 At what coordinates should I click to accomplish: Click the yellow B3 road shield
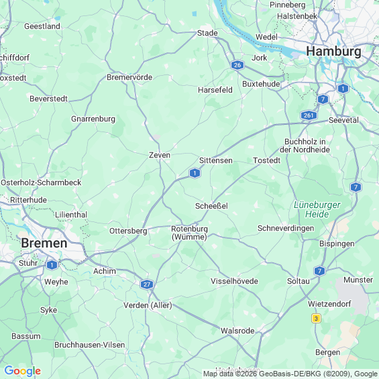(x=316, y=318)
